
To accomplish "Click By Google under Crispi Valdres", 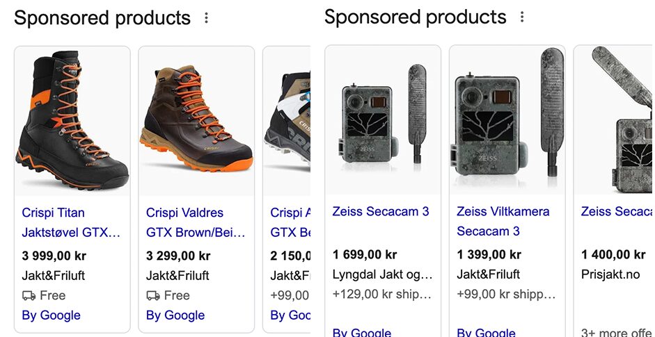I will tap(175, 315).
